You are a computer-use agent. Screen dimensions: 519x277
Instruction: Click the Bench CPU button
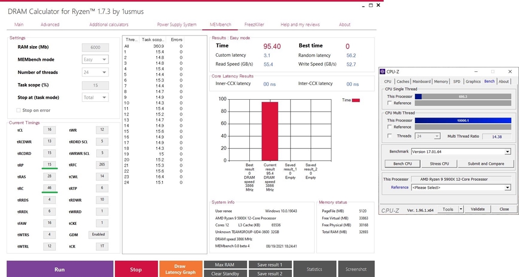coord(402,164)
